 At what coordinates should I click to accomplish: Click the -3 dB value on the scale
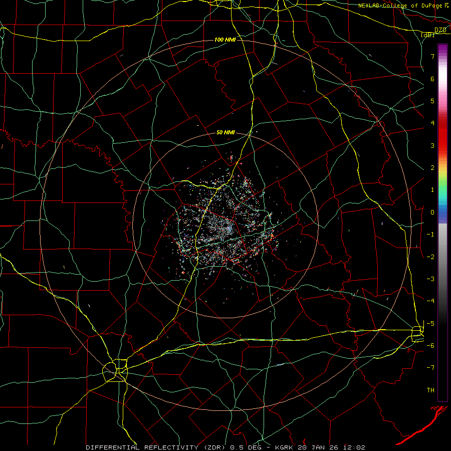pos(430,279)
